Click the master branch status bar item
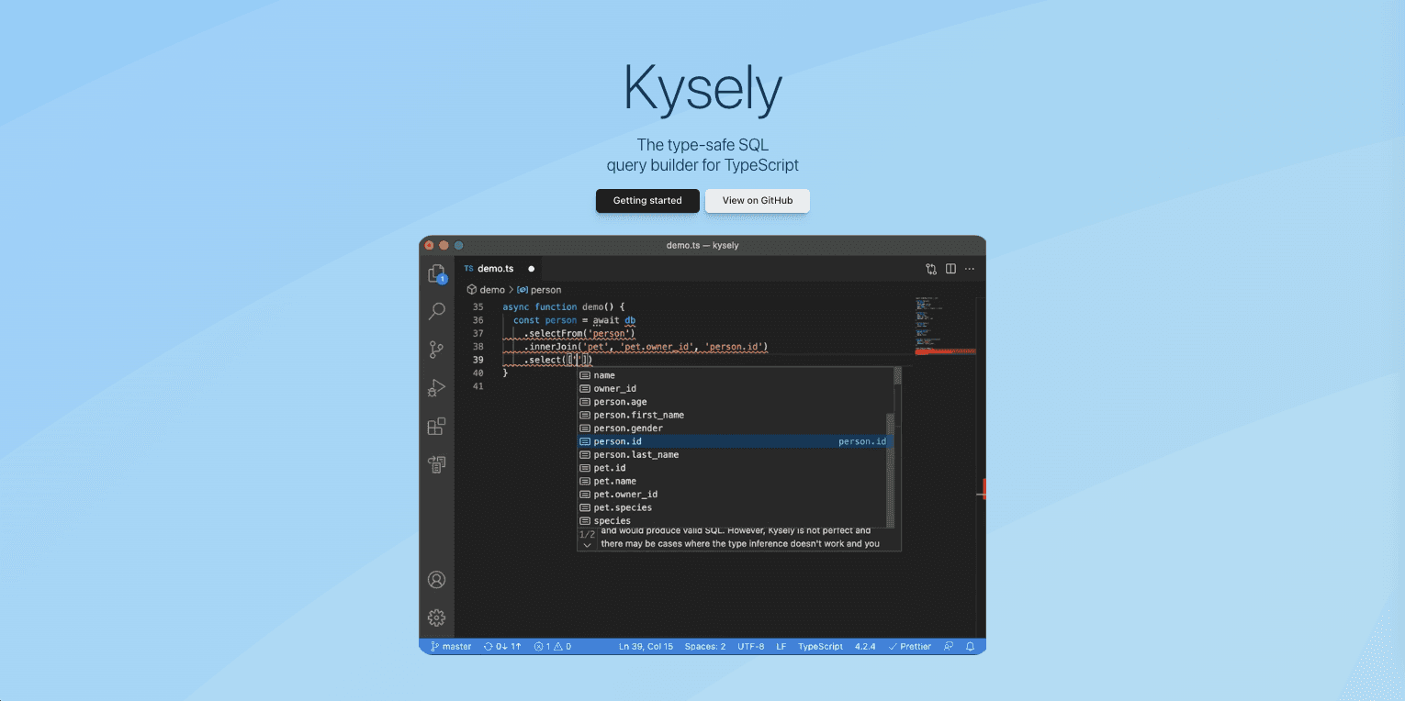 pos(451,646)
